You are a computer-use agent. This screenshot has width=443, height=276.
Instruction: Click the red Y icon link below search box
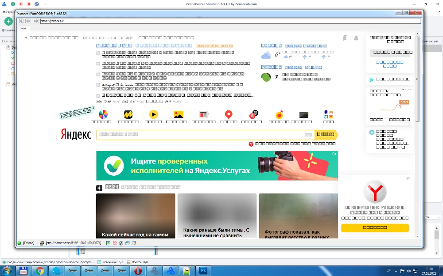pyautogui.click(x=251, y=144)
